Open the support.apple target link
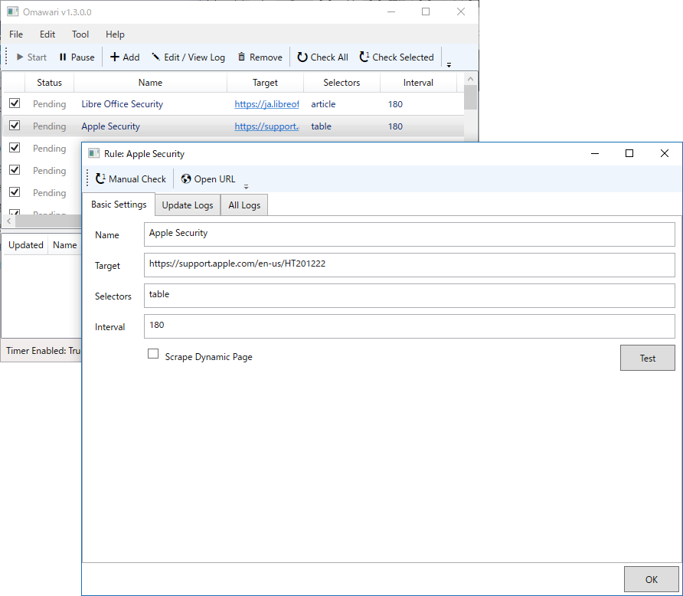This screenshot has width=683, height=596. 266,126
